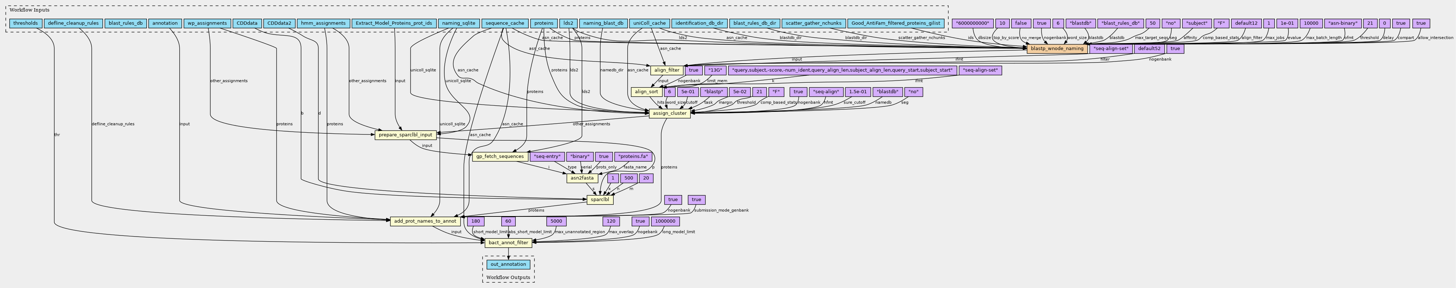Select the sequence_cache input node

click(505, 24)
